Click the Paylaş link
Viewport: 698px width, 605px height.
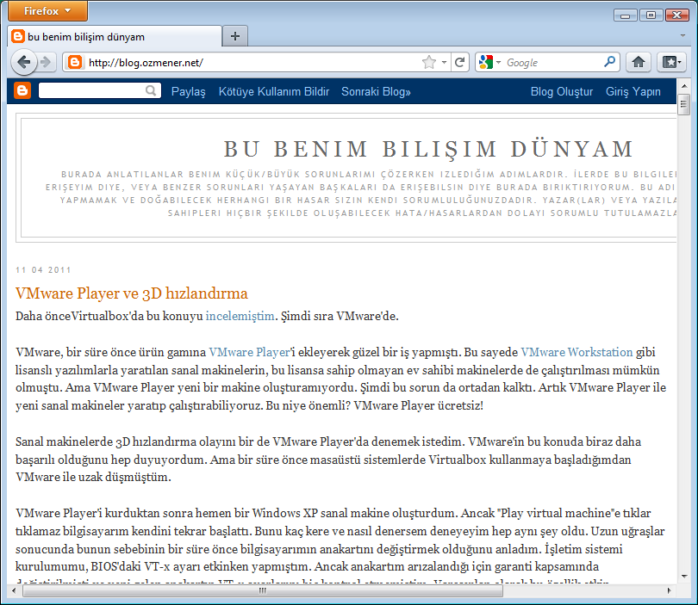tap(189, 91)
